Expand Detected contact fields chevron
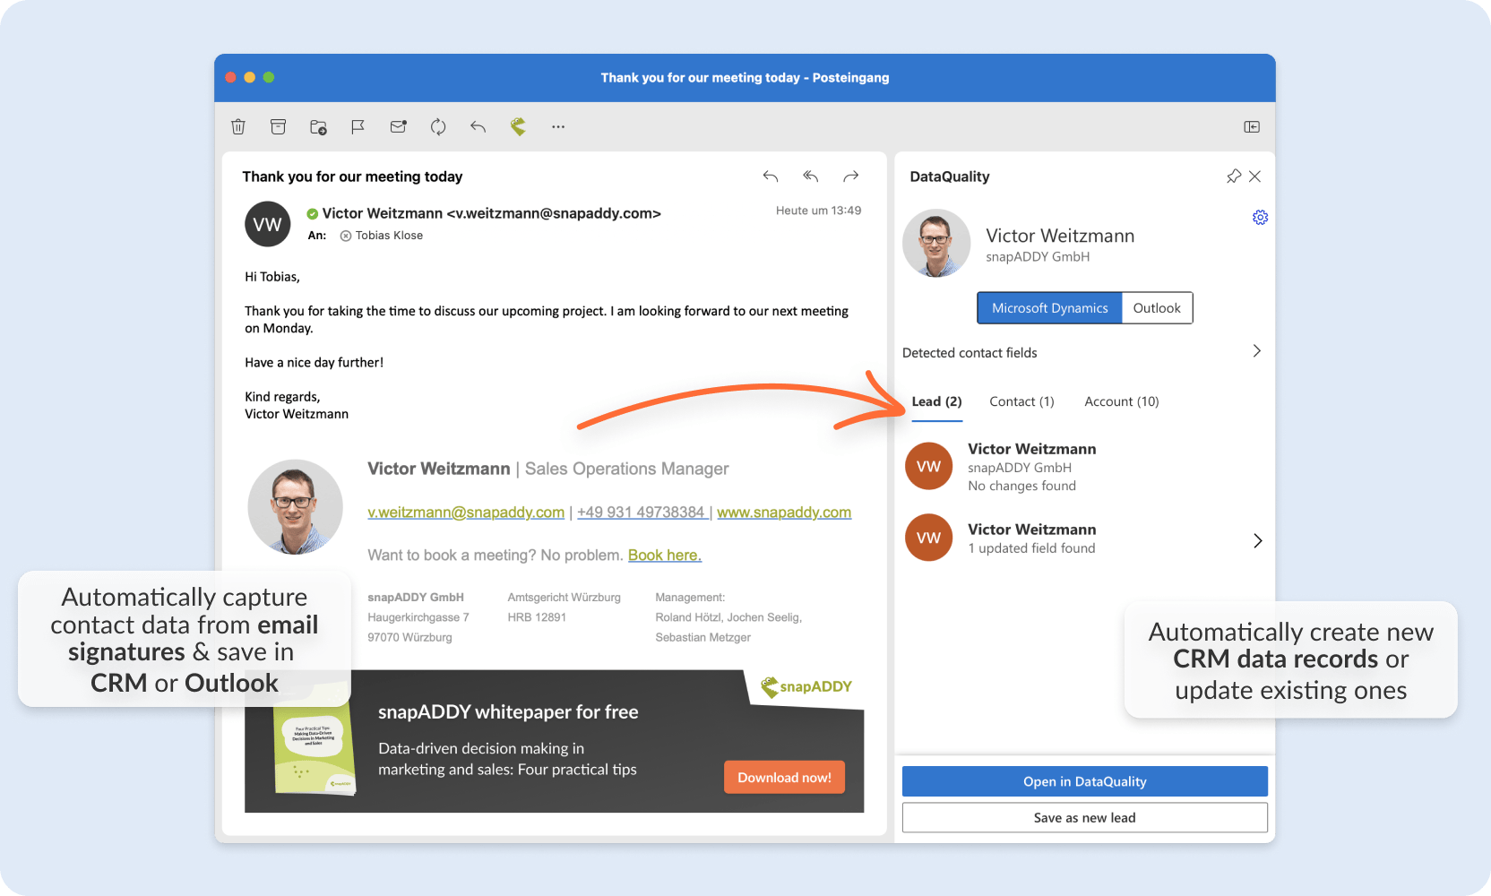 point(1256,351)
